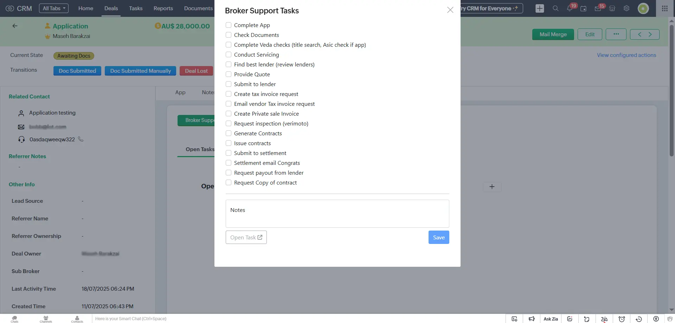The height and width of the screenshot is (323, 675).
Task: Open the All Tabs dropdown
Action: [54, 8]
